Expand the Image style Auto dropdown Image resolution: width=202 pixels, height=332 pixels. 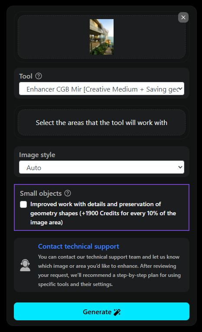click(x=101, y=167)
